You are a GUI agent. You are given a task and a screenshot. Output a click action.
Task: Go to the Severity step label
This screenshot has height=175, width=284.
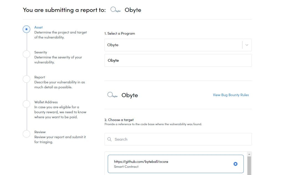click(x=40, y=52)
